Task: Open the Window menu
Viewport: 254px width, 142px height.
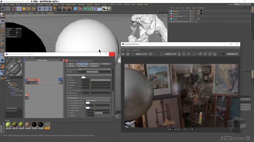Action: pyautogui.click(x=140, y=4)
